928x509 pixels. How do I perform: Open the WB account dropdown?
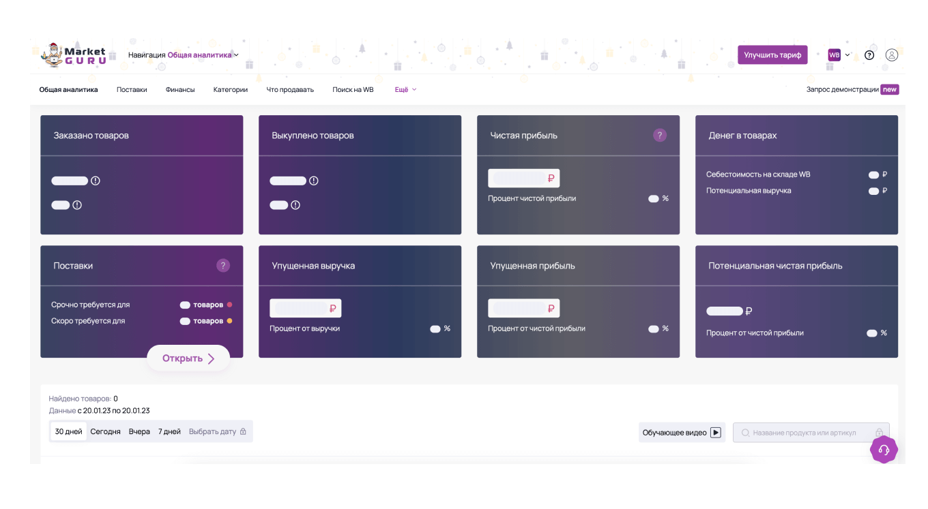pos(839,55)
